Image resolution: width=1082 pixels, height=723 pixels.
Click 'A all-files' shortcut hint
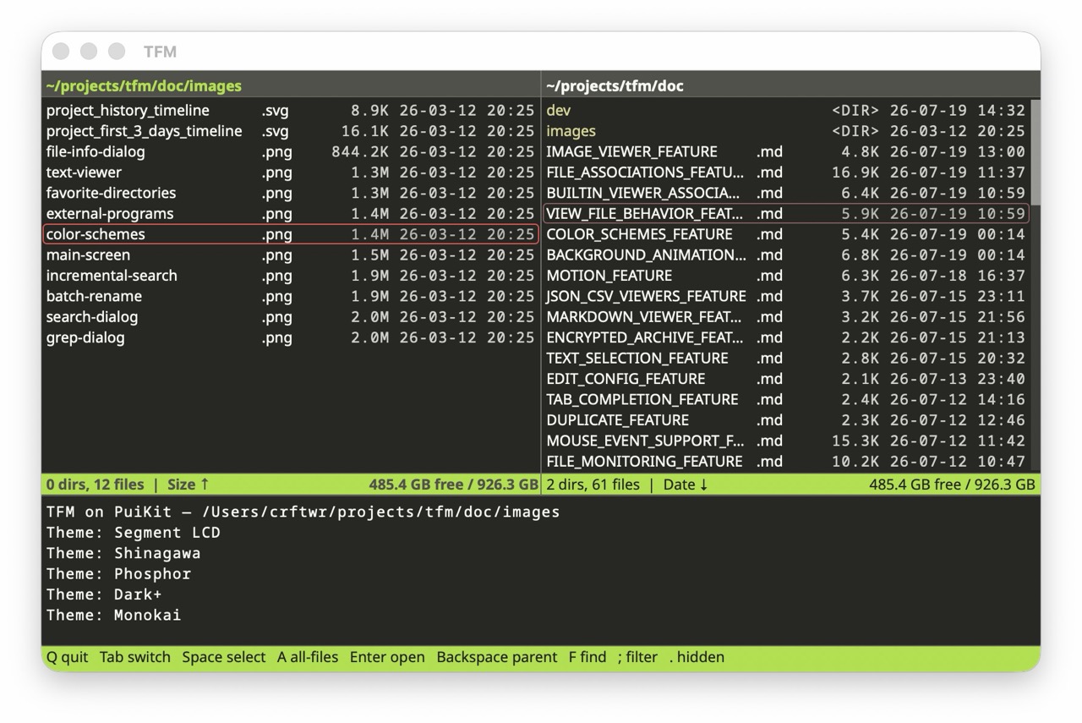(x=308, y=657)
